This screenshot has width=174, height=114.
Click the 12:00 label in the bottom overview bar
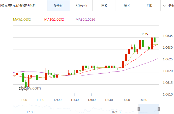point(30,112)
